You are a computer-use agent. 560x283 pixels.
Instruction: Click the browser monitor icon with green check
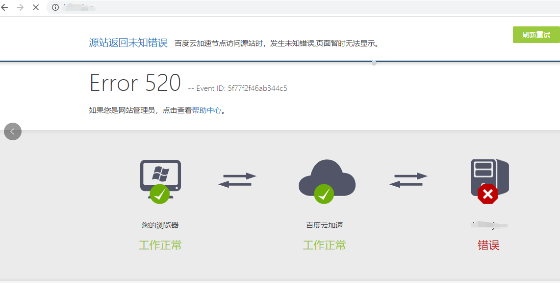tap(160, 181)
